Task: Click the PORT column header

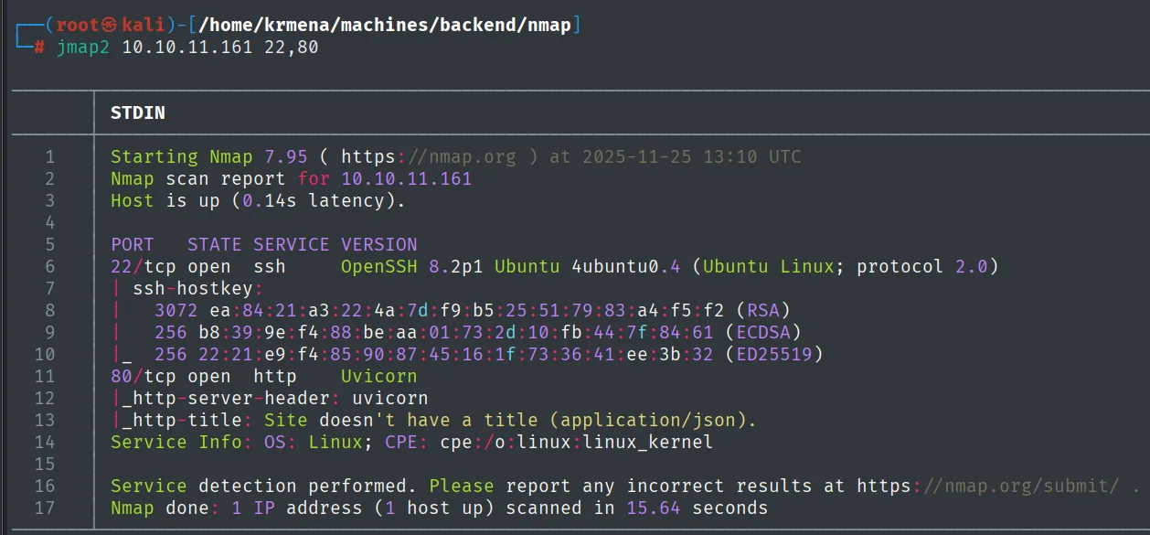Action: (x=133, y=244)
